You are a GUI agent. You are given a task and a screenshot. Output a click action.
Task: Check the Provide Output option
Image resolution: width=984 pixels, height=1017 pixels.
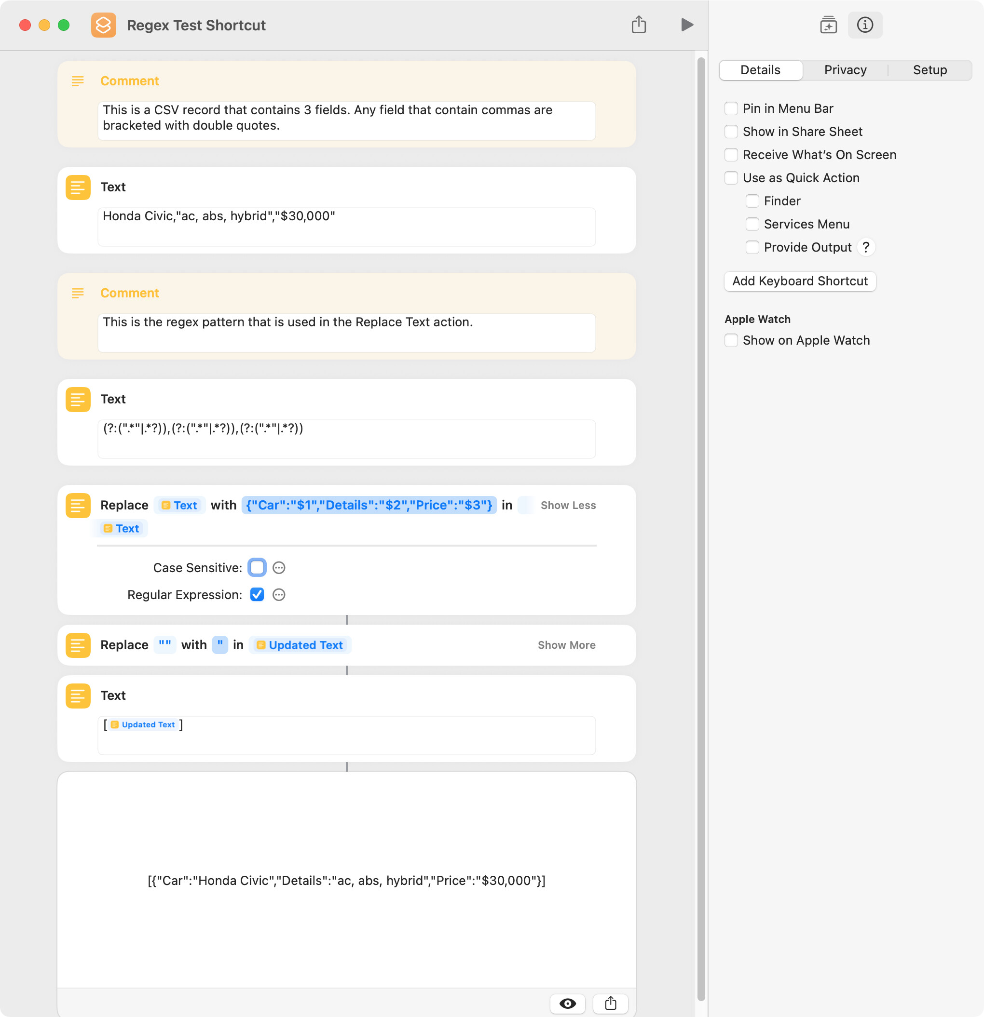coord(752,247)
